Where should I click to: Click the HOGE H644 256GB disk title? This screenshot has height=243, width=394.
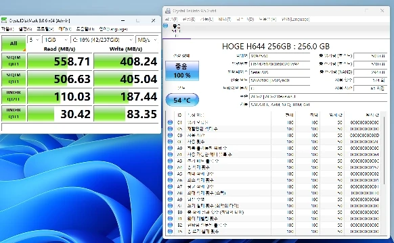click(x=276, y=47)
